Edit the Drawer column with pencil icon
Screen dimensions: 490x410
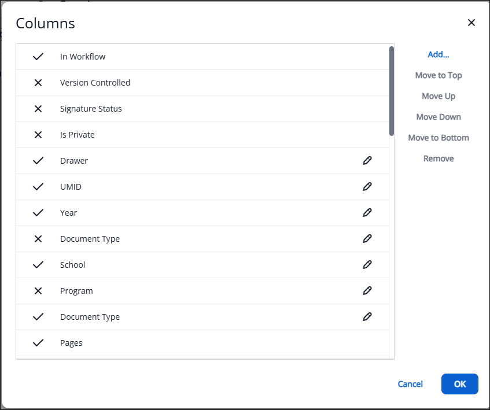[367, 161]
